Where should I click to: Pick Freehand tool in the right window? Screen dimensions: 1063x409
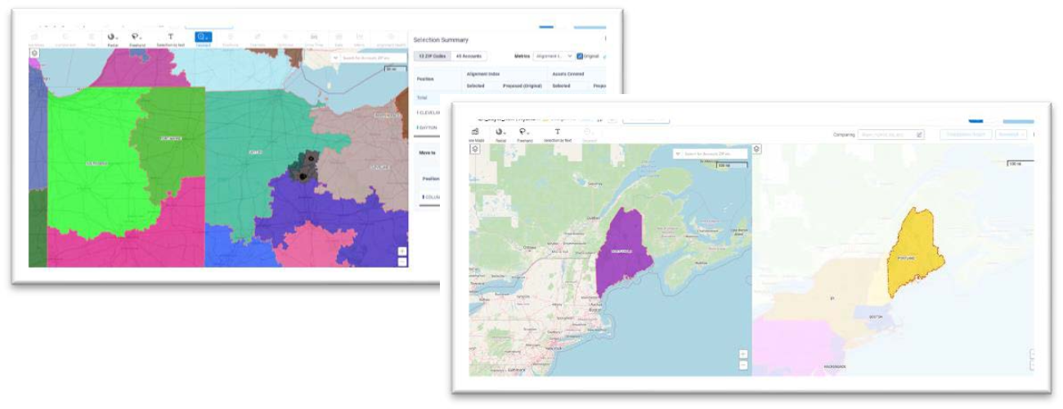click(525, 134)
